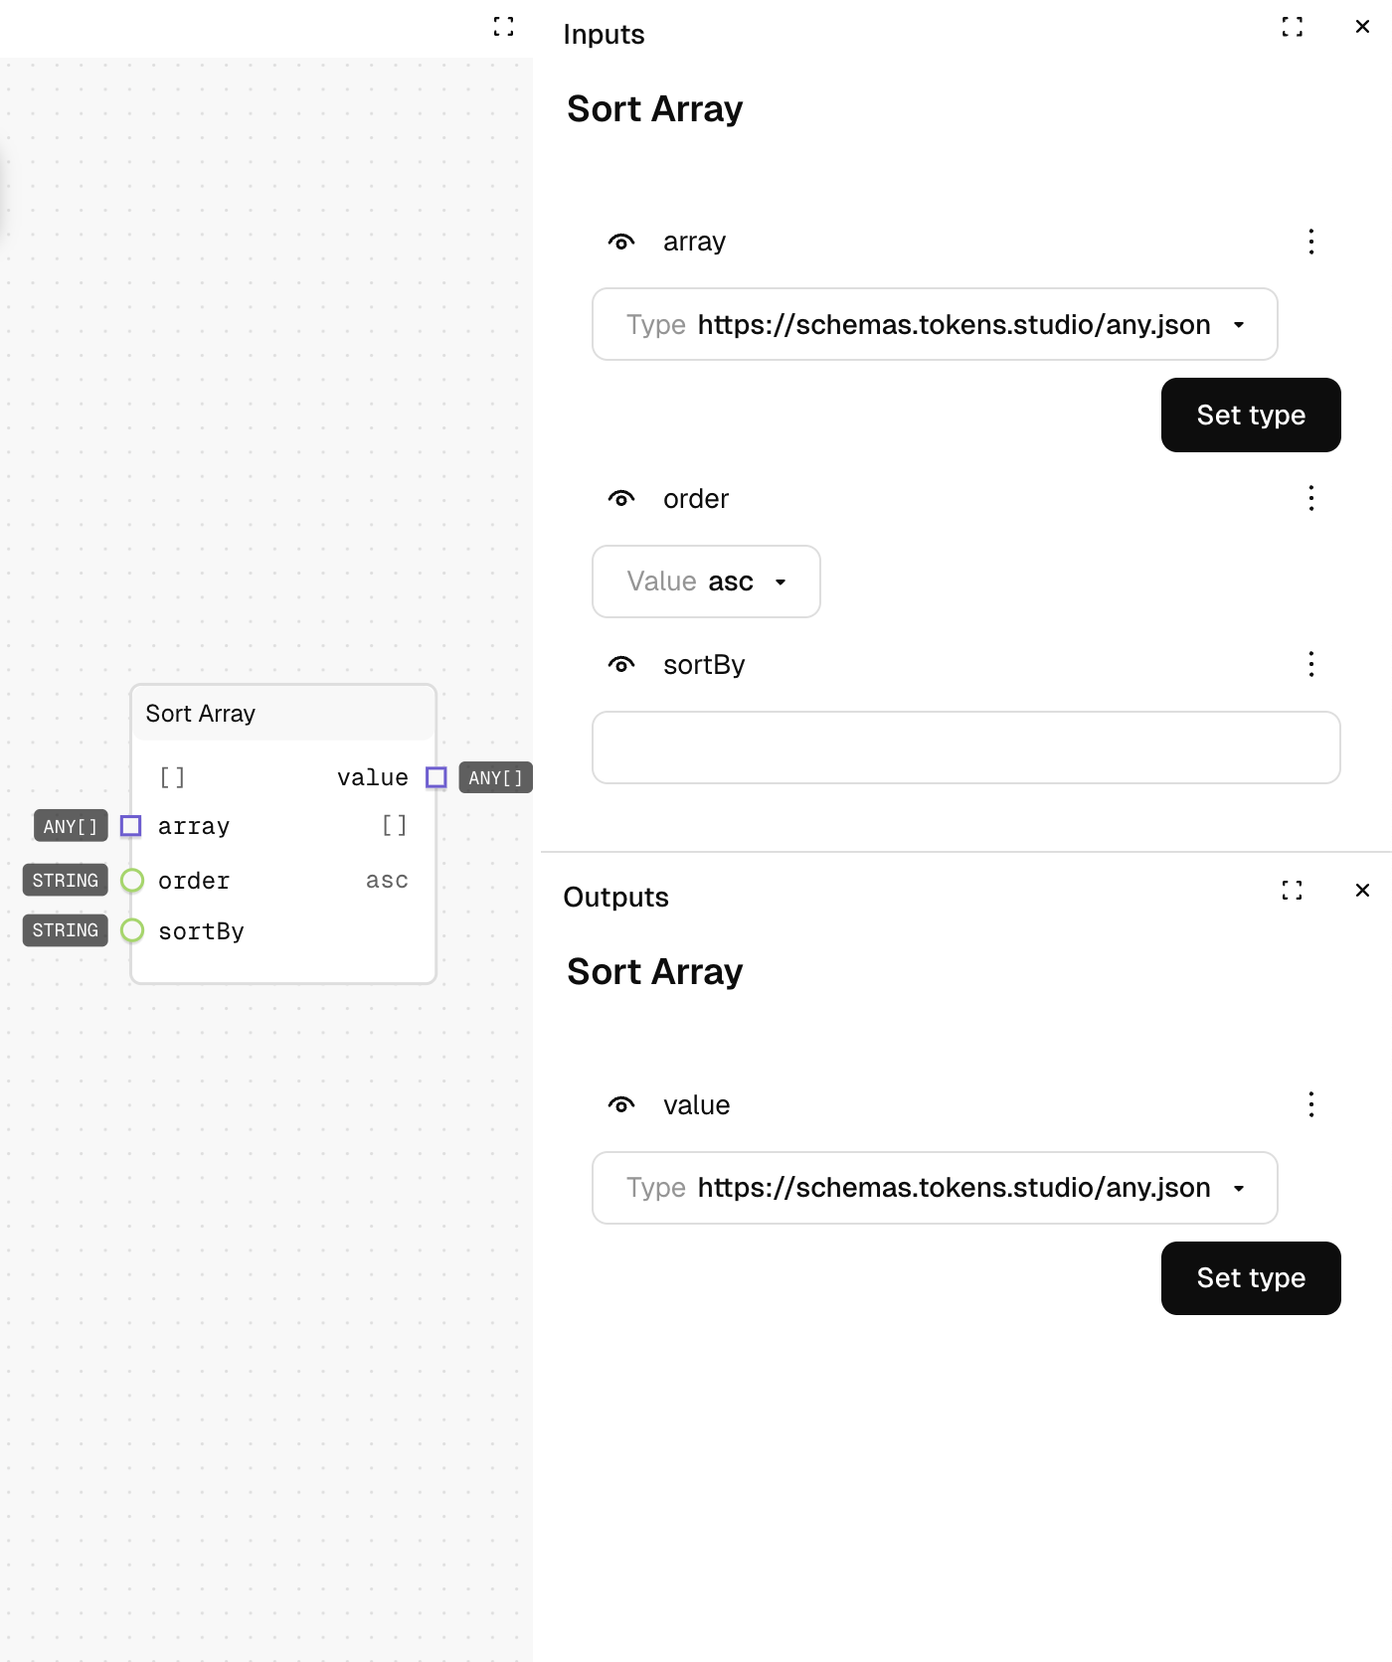Close the Inputs panel
This screenshot has height=1662, width=1392.
coord(1362,27)
